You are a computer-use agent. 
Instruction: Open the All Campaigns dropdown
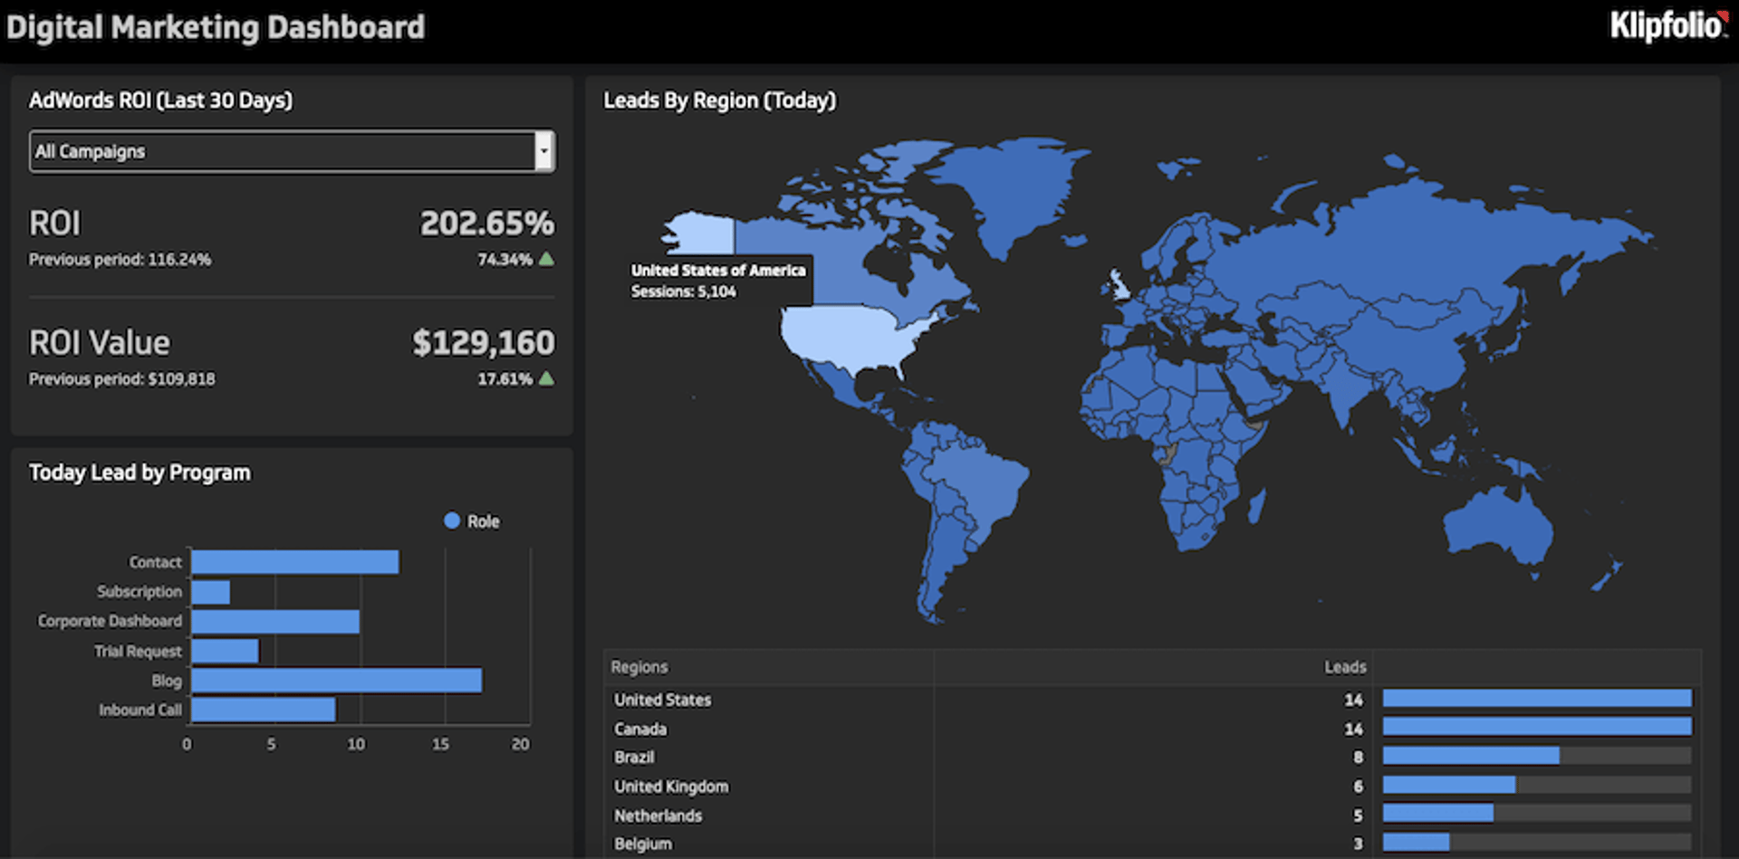[x=281, y=151]
